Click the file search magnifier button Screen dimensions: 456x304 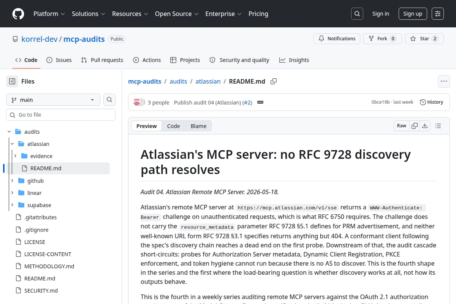coord(109,100)
